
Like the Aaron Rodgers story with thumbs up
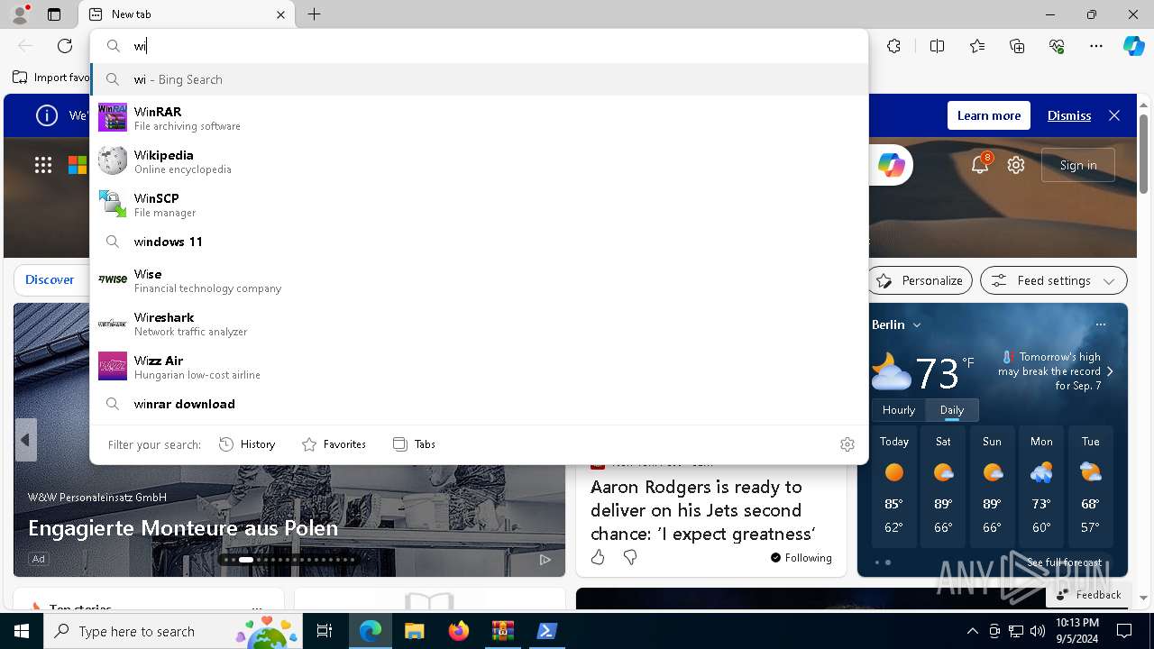[598, 558]
